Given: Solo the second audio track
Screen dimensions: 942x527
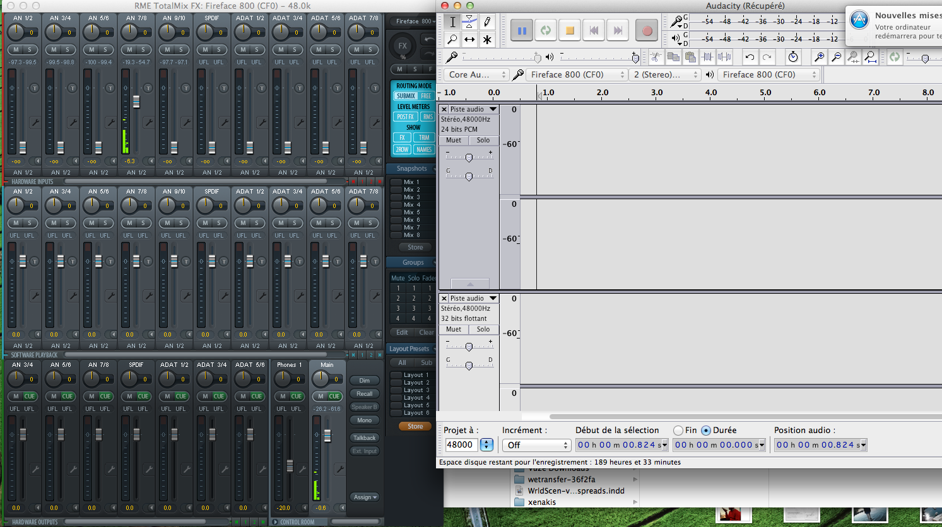Looking at the screenshot, I should pos(483,330).
